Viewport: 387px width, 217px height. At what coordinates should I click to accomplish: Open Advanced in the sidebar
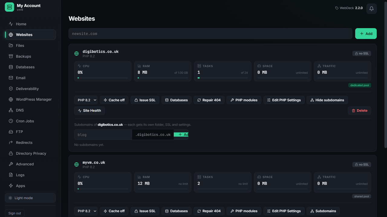30,164
